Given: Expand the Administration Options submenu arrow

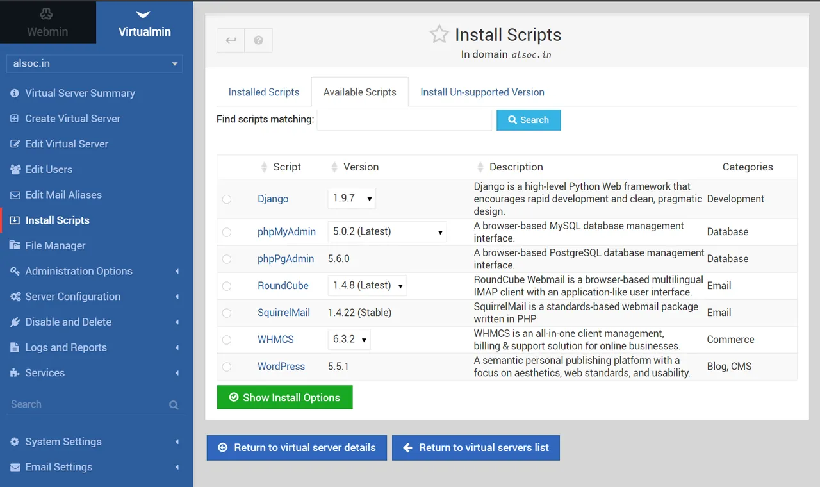Looking at the screenshot, I should click(177, 272).
